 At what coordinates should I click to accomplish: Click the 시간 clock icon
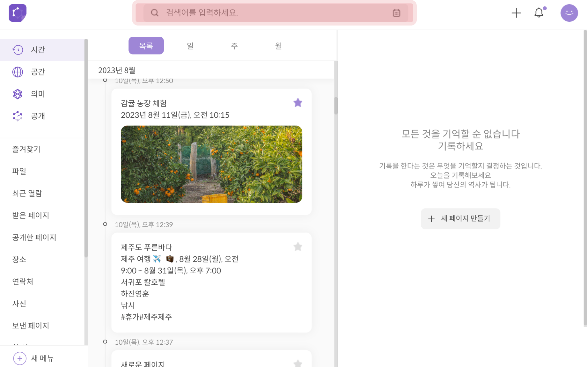coord(18,50)
